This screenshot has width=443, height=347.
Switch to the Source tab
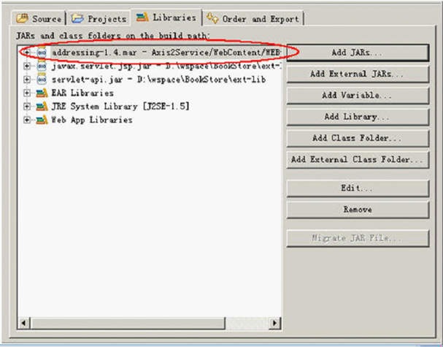[39, 19]
